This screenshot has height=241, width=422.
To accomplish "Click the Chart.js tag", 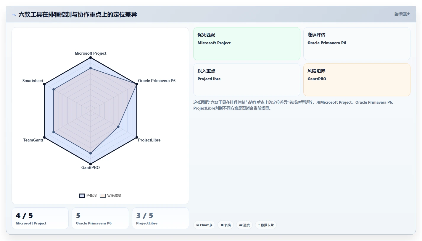I will pyautogui.click(x=204, y=225).
